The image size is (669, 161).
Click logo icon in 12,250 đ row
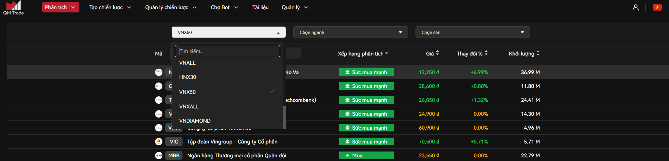(159, 72)
